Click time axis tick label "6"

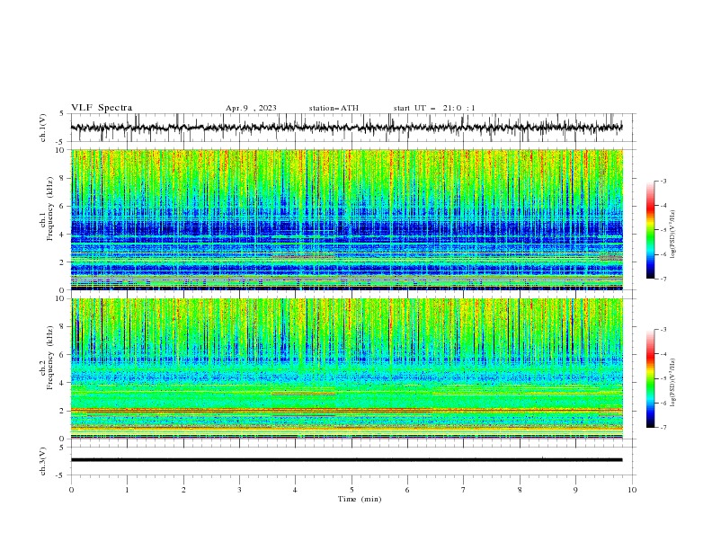[407, 490]
